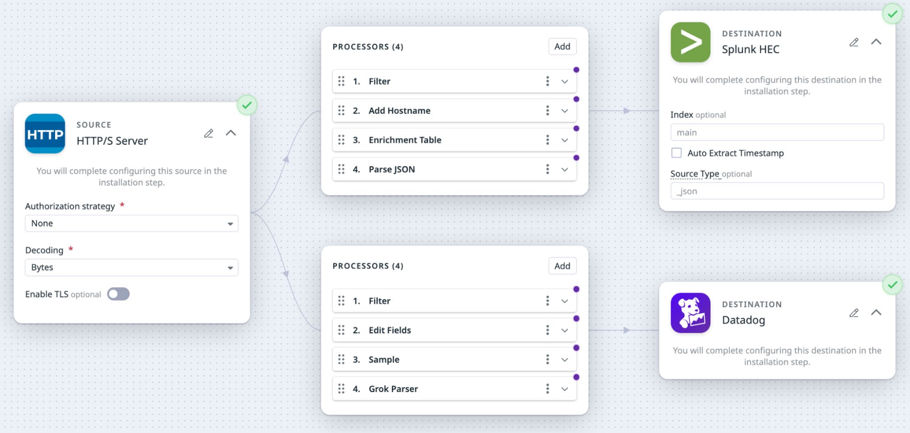
Task: Click the purple output dot on Filter processor
Action: click(576, 69)
